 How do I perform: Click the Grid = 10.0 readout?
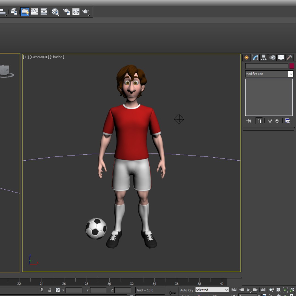click(x=150, y=290)
